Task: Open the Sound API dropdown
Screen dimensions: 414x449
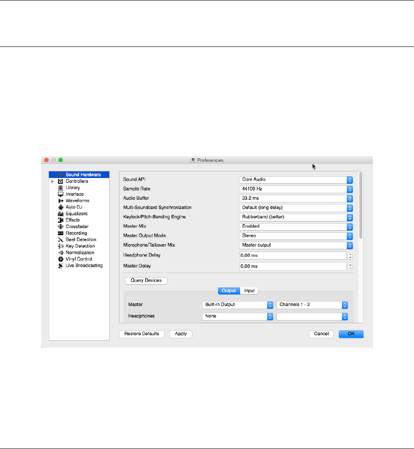Action: click(x=295, y=179)
